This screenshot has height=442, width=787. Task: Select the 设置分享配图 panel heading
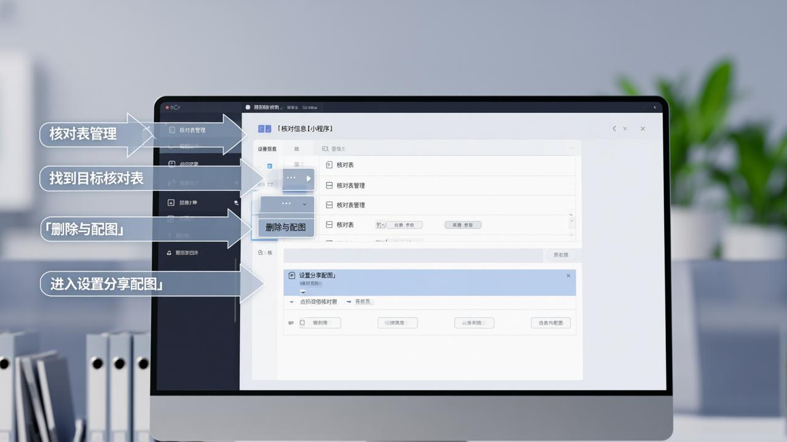[x=317, y=276]
